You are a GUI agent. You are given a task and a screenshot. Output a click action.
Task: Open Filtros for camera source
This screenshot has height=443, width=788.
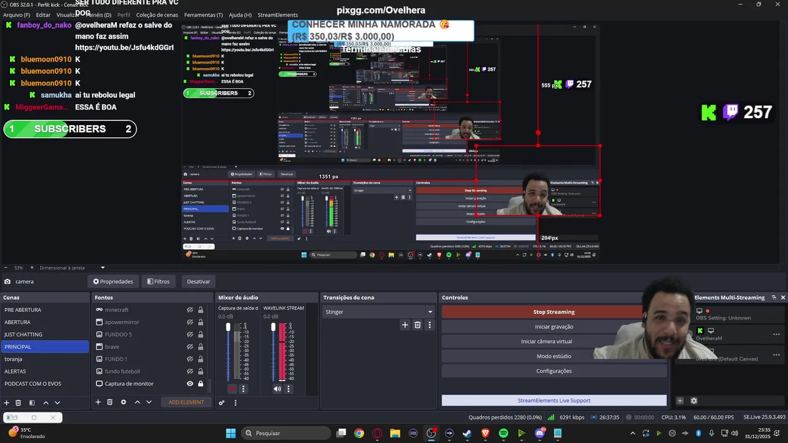(158, 281)
